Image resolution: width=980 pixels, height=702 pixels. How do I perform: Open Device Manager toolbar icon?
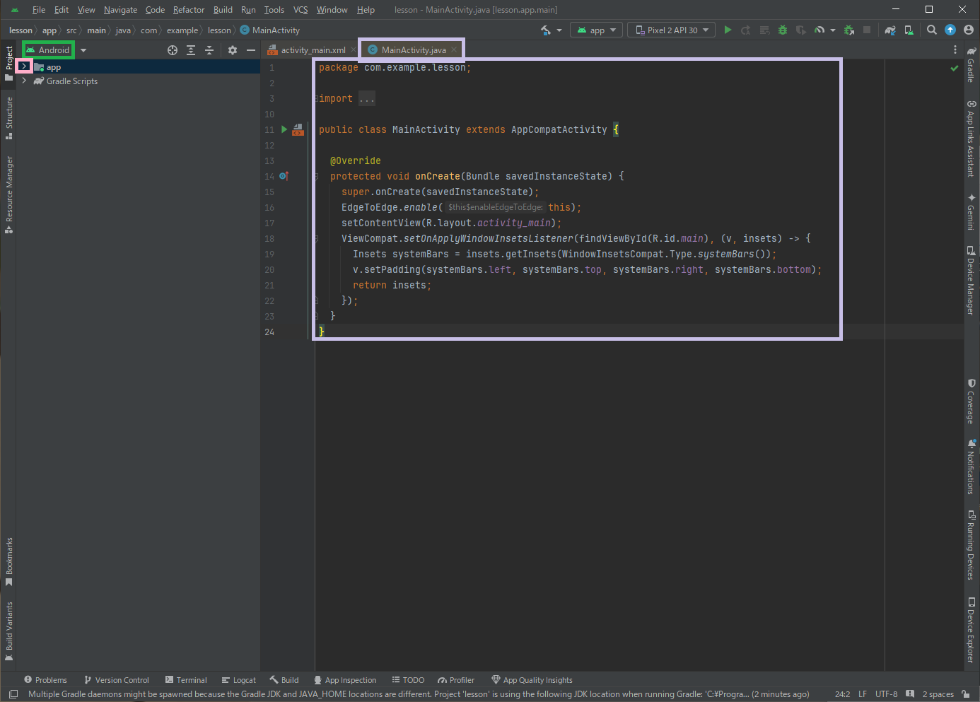pos(909,30)
